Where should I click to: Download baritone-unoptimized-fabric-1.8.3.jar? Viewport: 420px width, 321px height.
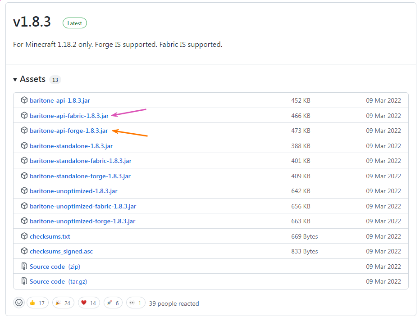coord(83,207)
